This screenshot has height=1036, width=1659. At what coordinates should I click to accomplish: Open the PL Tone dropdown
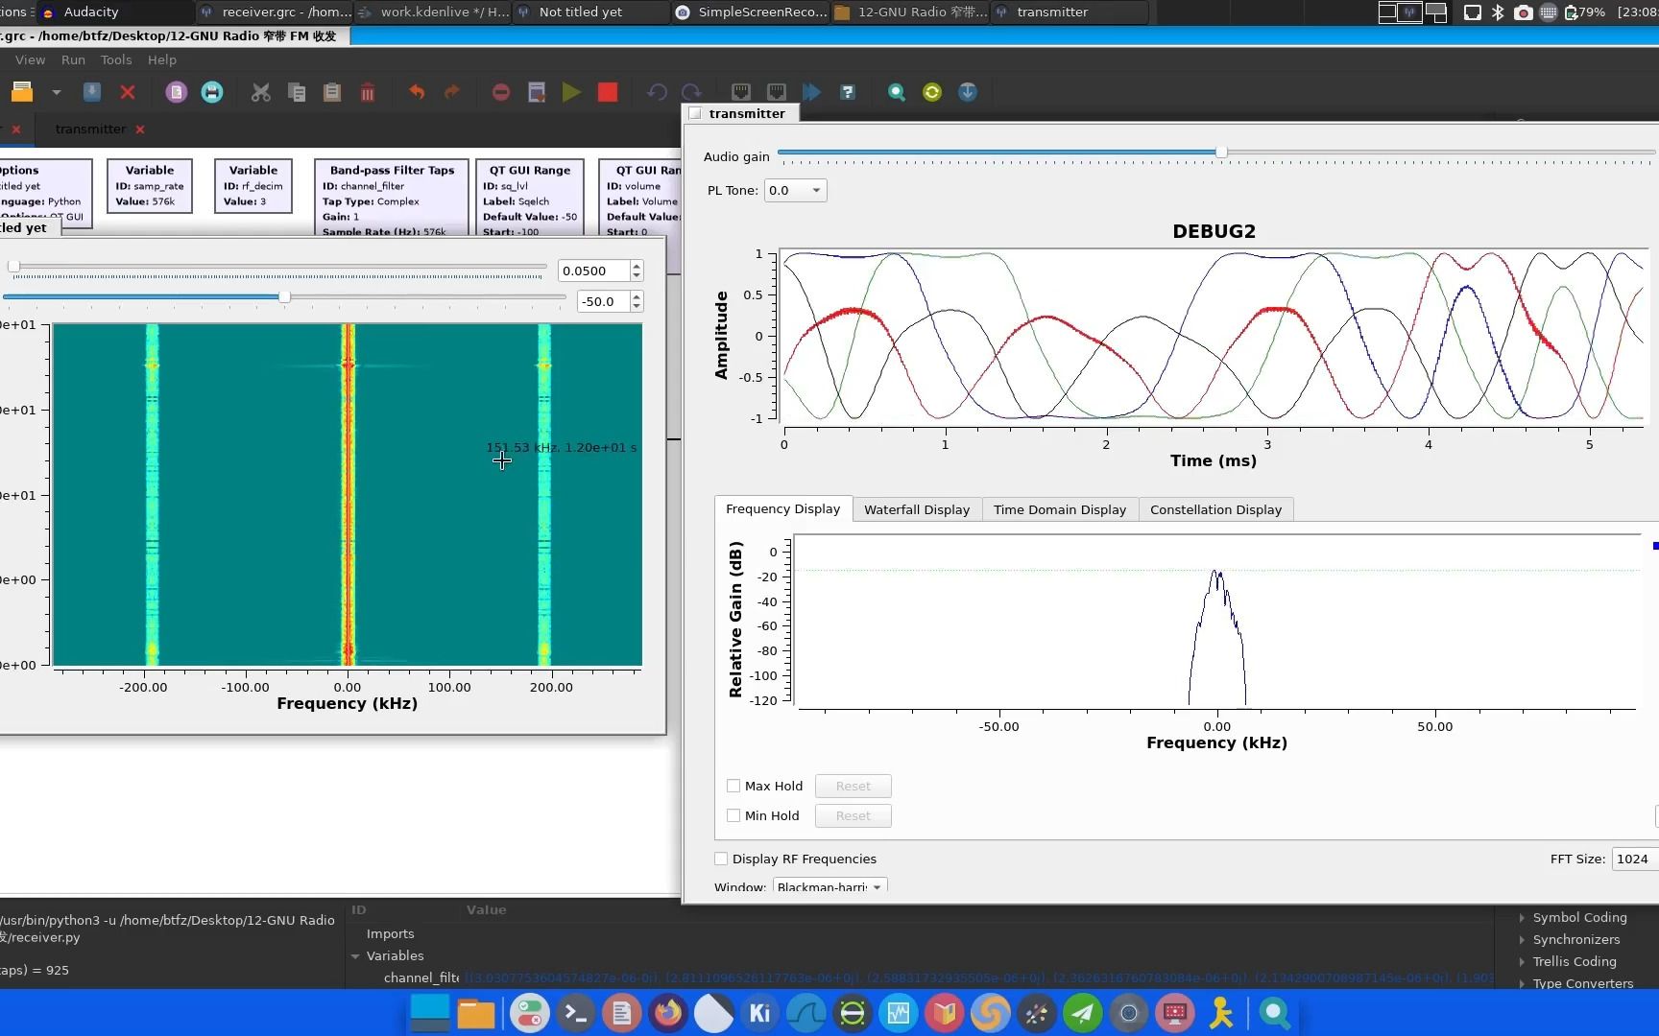795,190
